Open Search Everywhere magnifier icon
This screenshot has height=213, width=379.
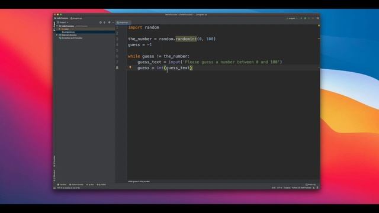[317, 18]
